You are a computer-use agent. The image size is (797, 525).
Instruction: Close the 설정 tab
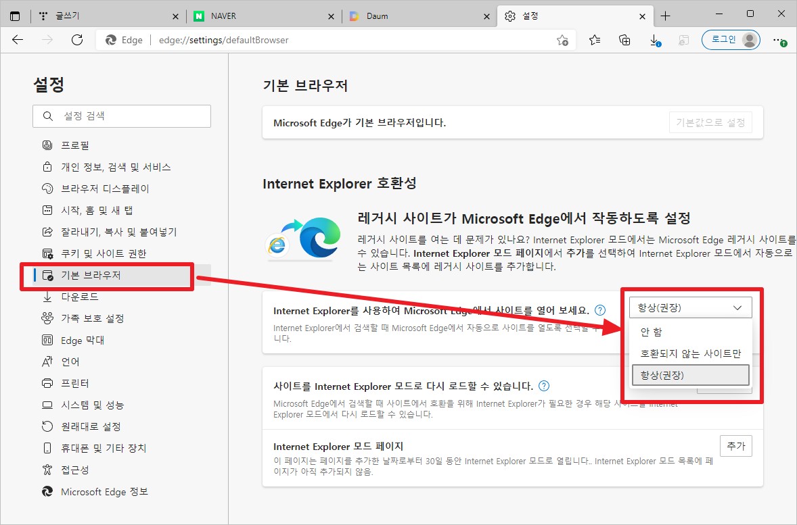tap(643, 16)
